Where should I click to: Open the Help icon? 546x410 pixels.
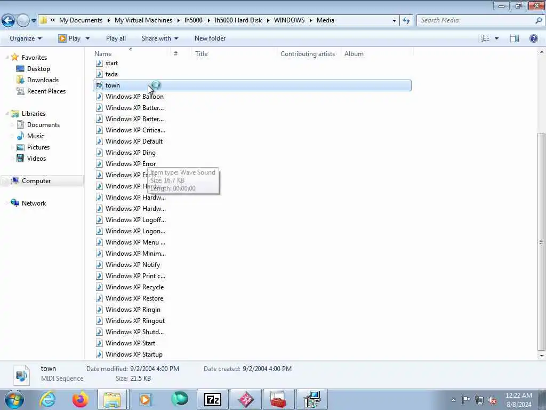pyautogui.click(x=533, y=38)
